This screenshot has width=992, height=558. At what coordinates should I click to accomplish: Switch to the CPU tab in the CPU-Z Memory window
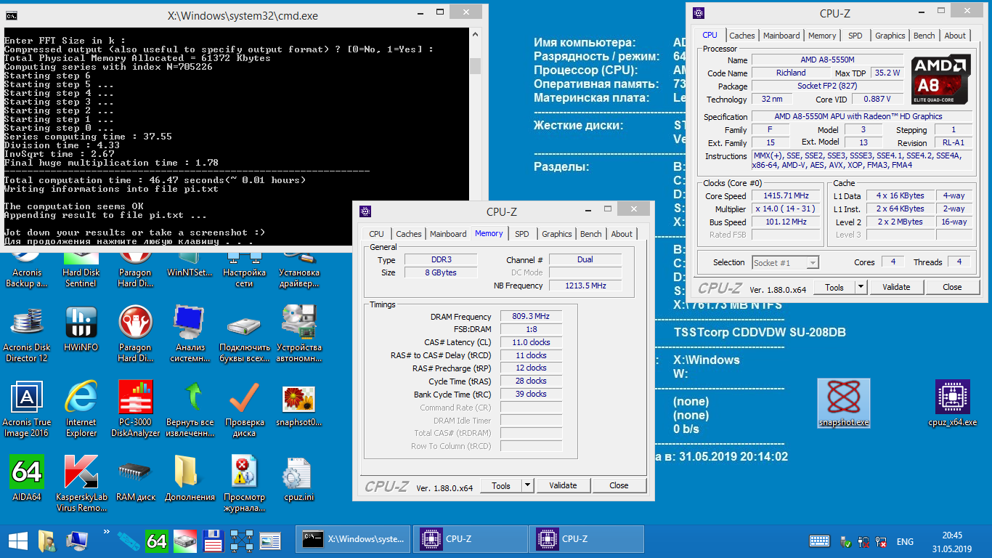tap(376, 234)
